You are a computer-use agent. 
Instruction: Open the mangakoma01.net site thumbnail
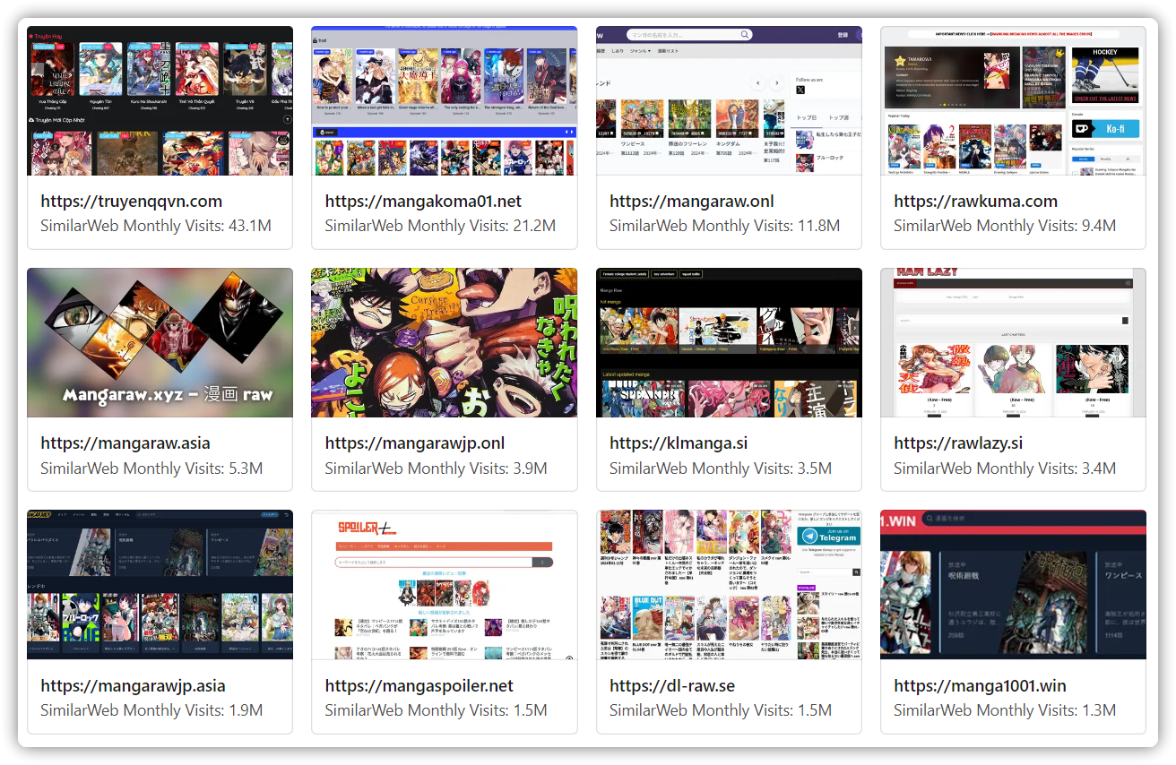pyautogui.click(x=445, y=100)
